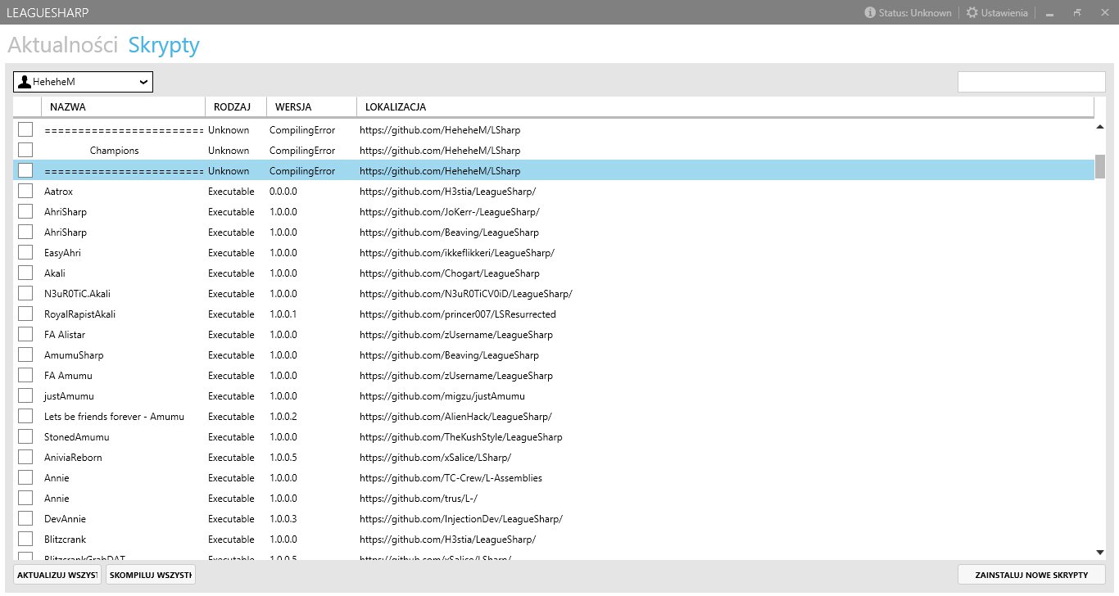Check the Akali script by Chogart
Viewport: 1119px width, 596px height.
(25, 273)
